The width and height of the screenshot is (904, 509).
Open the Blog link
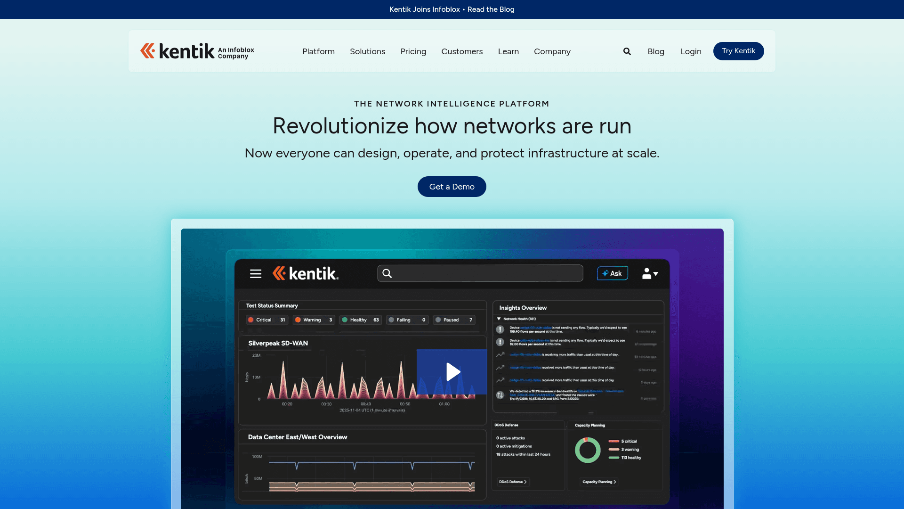click(x=655, y=51)
